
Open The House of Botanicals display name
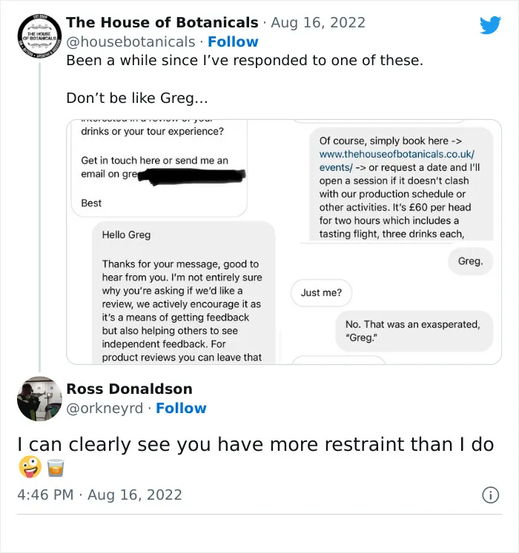[x=162, y=22]
